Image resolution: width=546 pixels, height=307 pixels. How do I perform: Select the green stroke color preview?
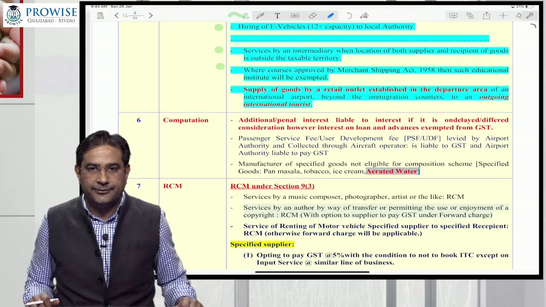[x=238, y=15]
